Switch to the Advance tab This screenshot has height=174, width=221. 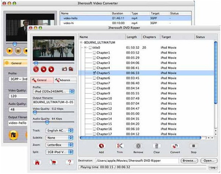click(x=64, y=80)
